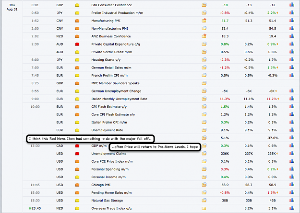This screenshot has height=213, width=300.
Task: Open starred detail folder for Manufacturing PMI
Action: click(x=204, y=20)
